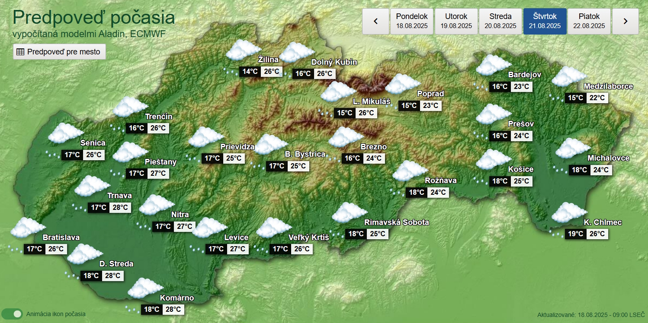Open the Predpoveď pre mesto button
Screen dimensions: 648x323
59,52
